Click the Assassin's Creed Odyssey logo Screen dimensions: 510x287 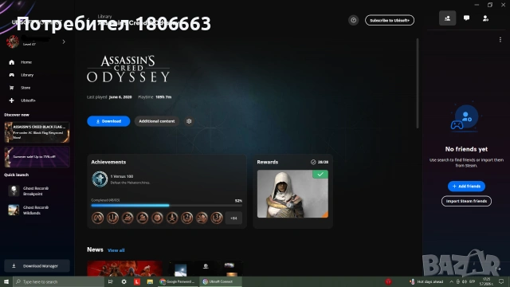128,69
